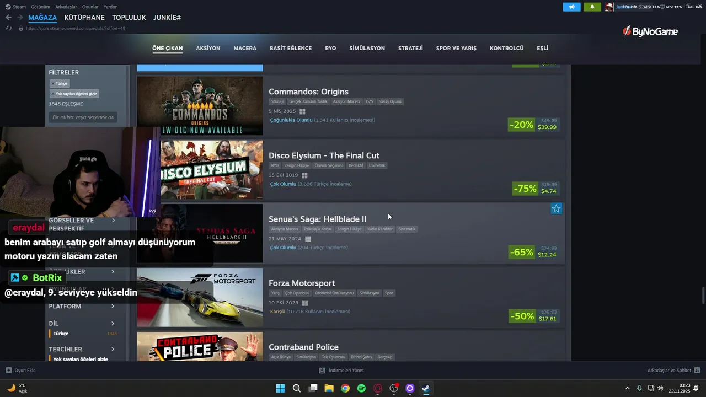Click the wishlist star on Hellblade II
The width and height of the screenshot is (706, 397).
point(556,208)
